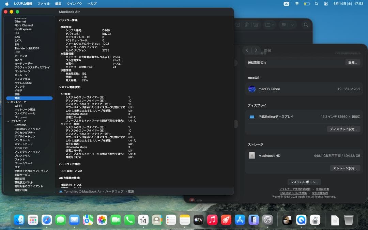This screenshot has height=230, width=368.
Task: Click 詳細... button for warranty
Action: click(x=353, y=62)
